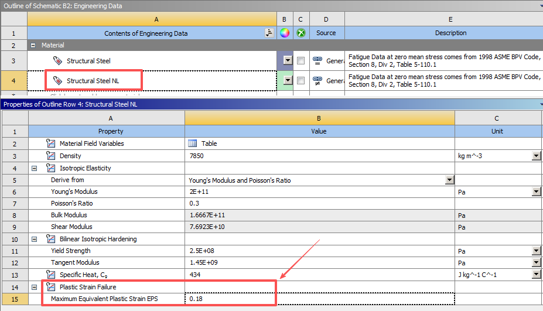Click the Specific Heat value 434
Image resolution: width=543 pixels, height=311 pixels.
point(195,275)
